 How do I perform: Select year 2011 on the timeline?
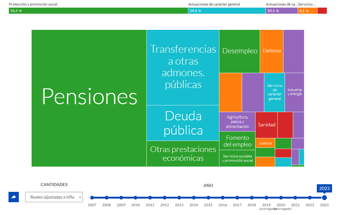[150, 198]
